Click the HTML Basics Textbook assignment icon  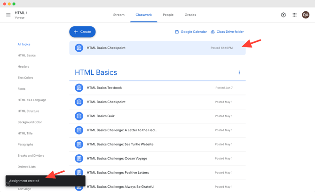click(79, 88)
